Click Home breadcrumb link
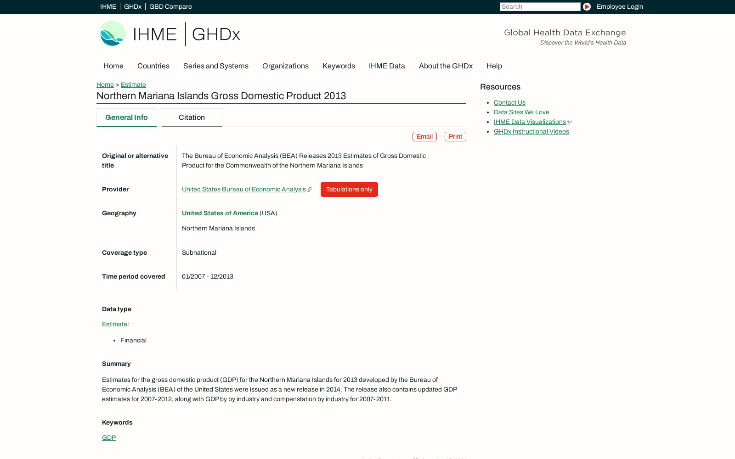 [105, 84]
